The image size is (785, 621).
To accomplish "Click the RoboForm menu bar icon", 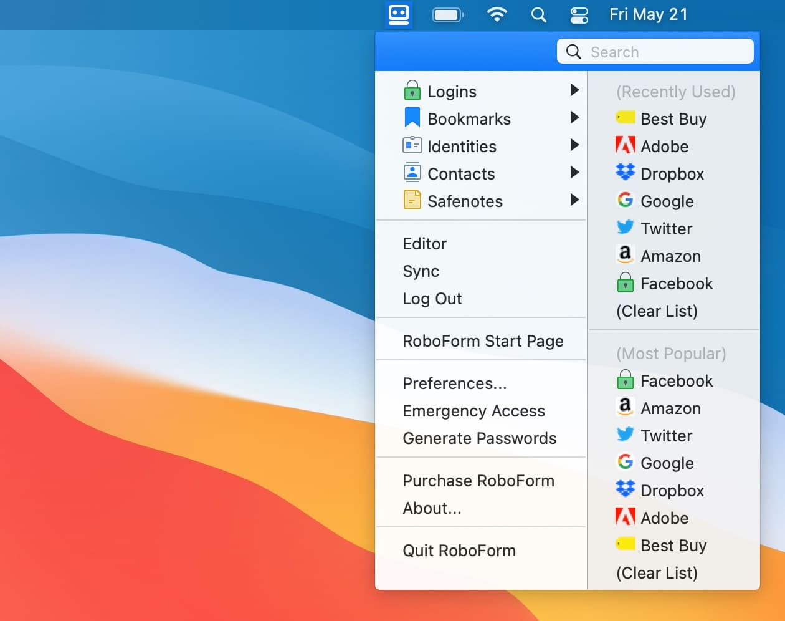I will point(398,14).
